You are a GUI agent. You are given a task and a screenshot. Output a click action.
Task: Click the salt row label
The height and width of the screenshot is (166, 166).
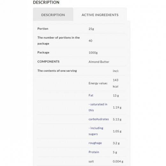point(91,162)
